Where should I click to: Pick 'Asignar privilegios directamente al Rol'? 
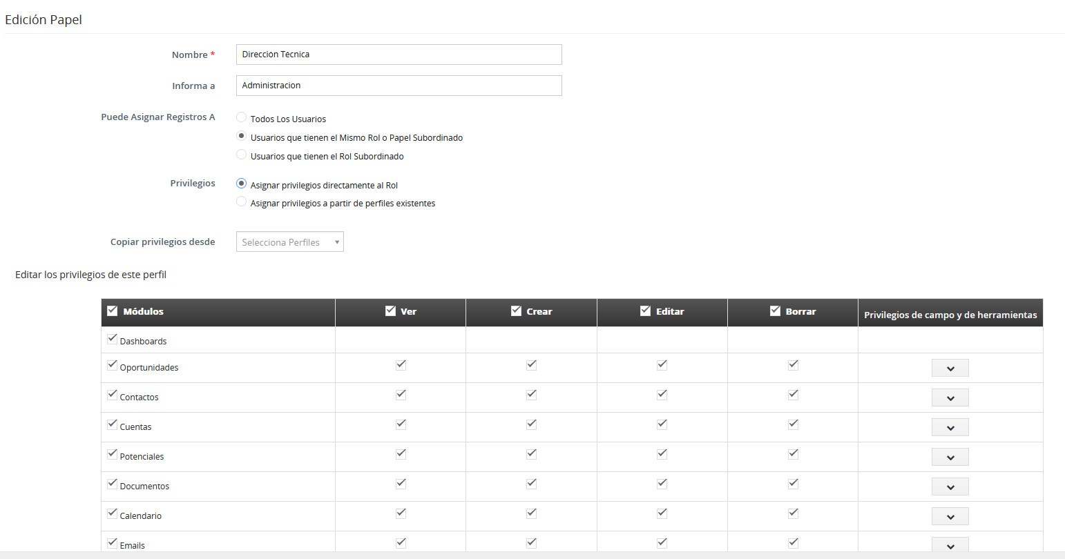pyautogui.click(x=241, y=184)
